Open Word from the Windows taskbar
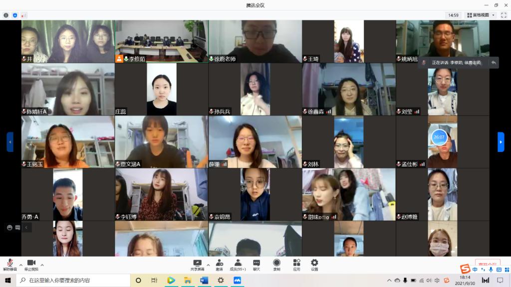This screenshot has height=287, width=511. click(x=204, y=281)
